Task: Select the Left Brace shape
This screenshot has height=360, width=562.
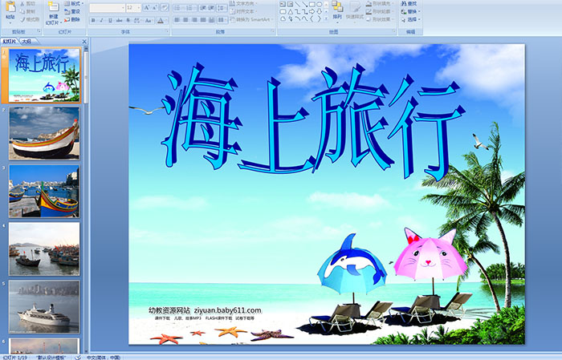Action: coord(312,18)
